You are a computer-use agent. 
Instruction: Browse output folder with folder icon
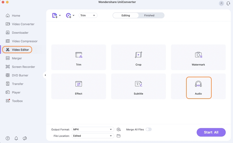[118, 136]
